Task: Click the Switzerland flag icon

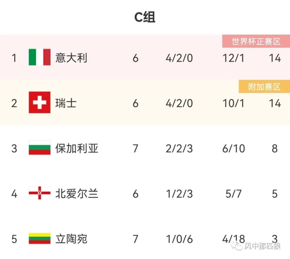Action: coord(40,102)
